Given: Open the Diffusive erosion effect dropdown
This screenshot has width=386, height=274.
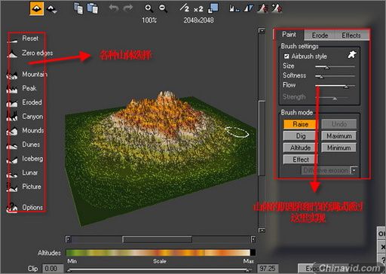Looking at the screenshot, I should 354,170.
